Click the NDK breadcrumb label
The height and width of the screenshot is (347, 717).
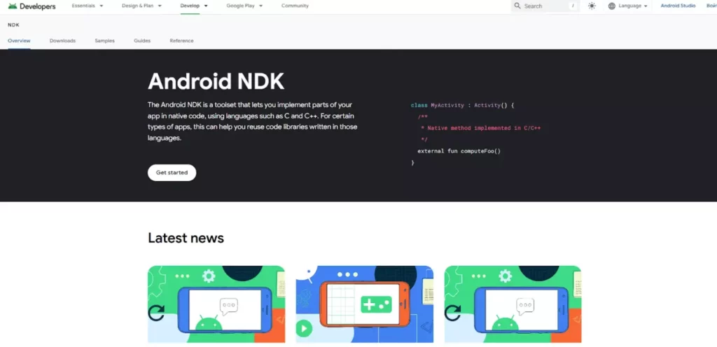[x=14, y=25]
